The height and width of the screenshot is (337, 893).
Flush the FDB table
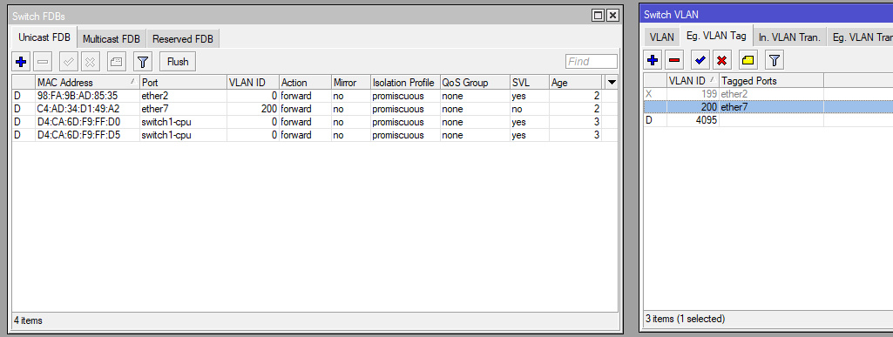[178, 62]
